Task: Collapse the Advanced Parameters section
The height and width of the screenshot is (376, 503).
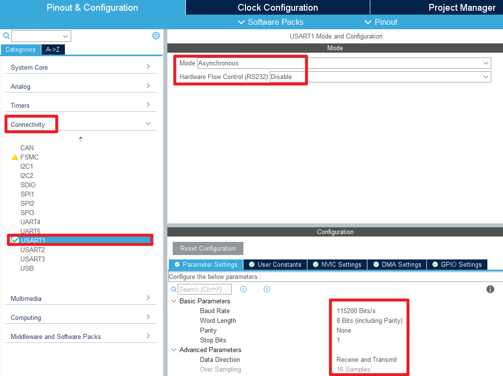Action: (174, 350)
